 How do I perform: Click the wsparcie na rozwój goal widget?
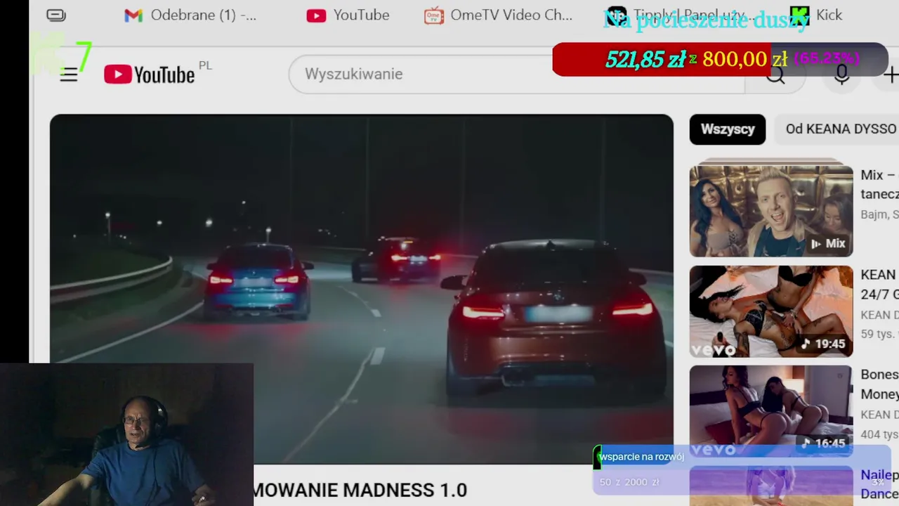click(742, 469)
